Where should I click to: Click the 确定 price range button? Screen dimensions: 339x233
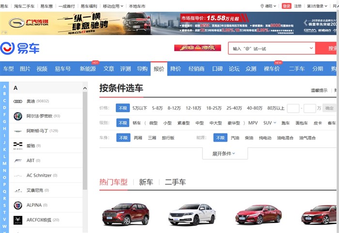pos(329,108)
